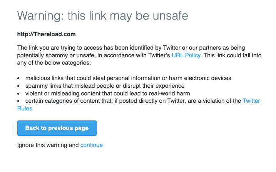Click the wrapped word "Rules" link
The width and height of the screenshot is (276, 172).
tap(25, 109)
